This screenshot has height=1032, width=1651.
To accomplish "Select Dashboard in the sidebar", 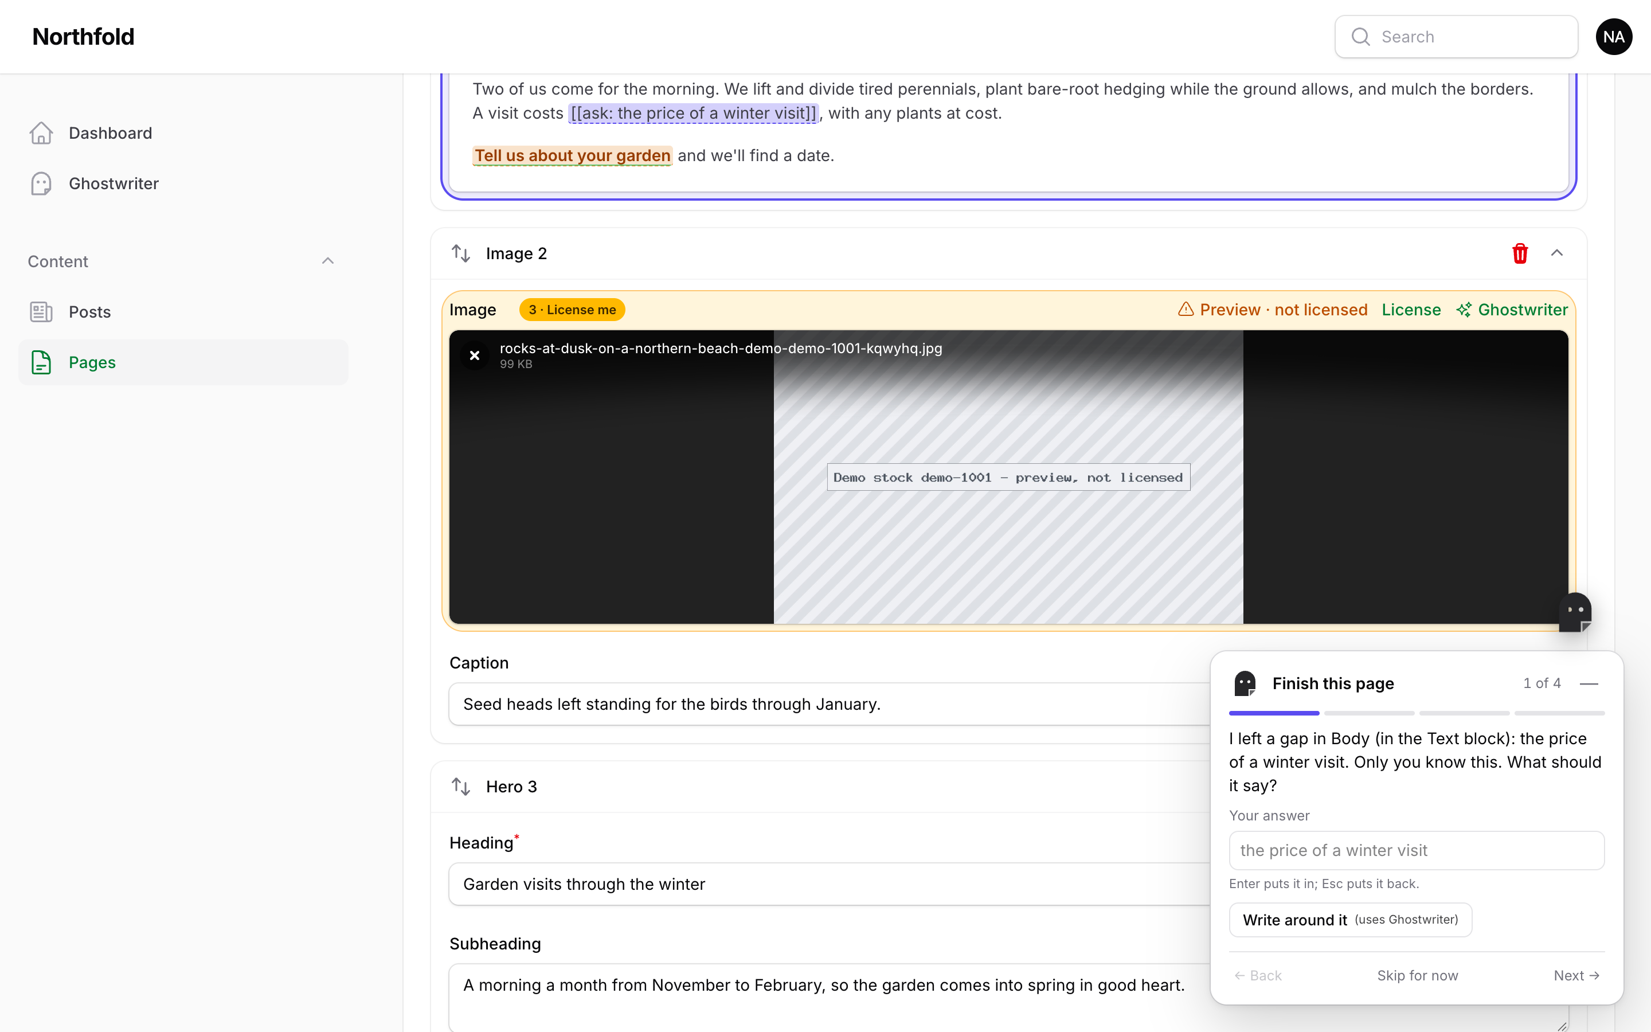I will pyautogui.click(x=183, y=133).
